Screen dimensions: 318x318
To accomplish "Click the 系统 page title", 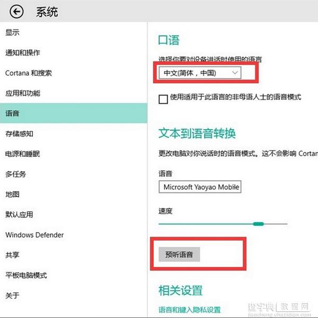I will pyautogui.click(x=47, y=12).
